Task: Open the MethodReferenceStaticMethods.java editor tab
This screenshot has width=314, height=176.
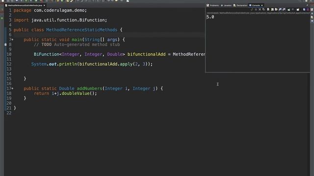Action: coord(25,5)
